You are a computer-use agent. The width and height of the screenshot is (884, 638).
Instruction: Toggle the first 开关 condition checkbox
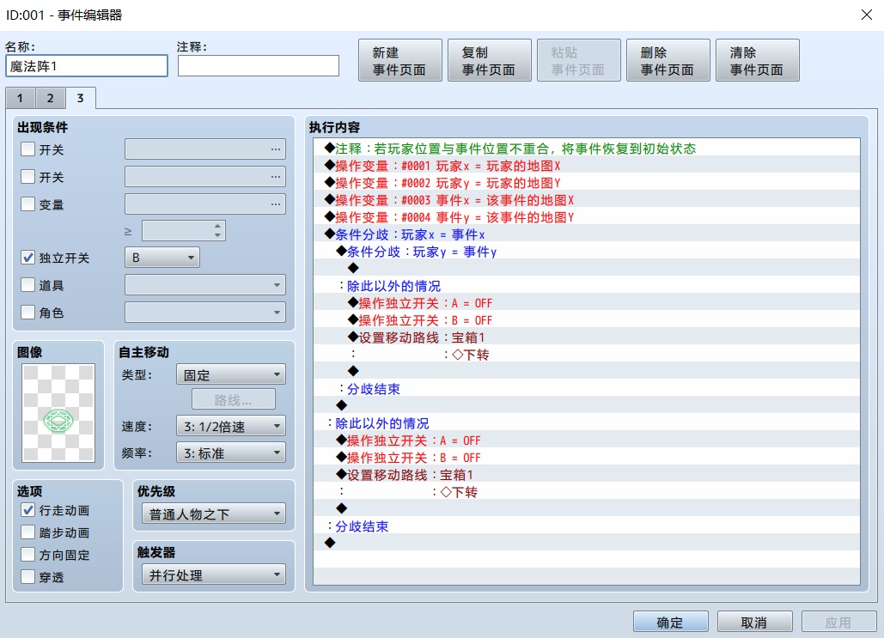(27, 149)
